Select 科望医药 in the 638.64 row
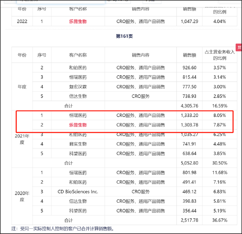Screen dimensions: 242x234 78,154
